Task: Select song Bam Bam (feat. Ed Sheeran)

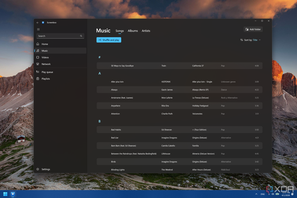Action: [x=179, y=146]
